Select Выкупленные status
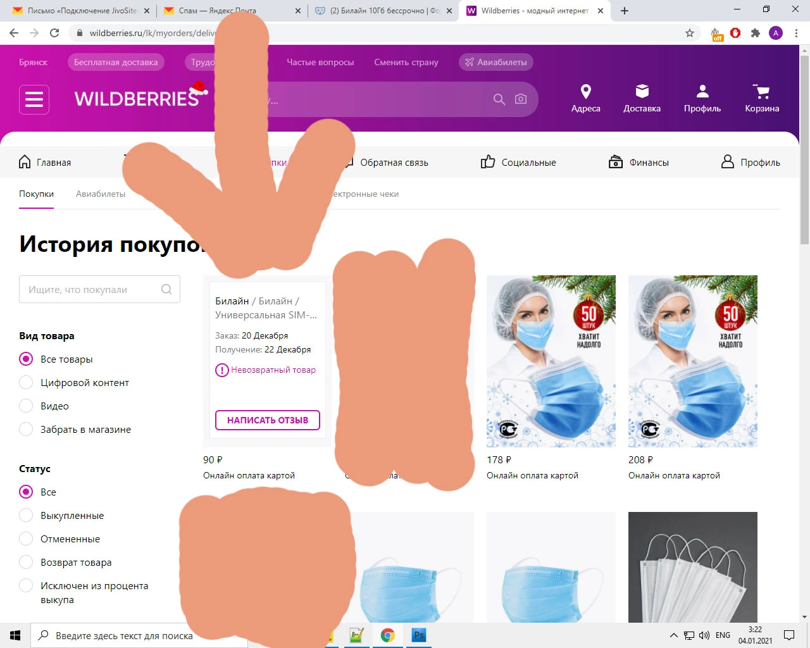 pos(26,516)
